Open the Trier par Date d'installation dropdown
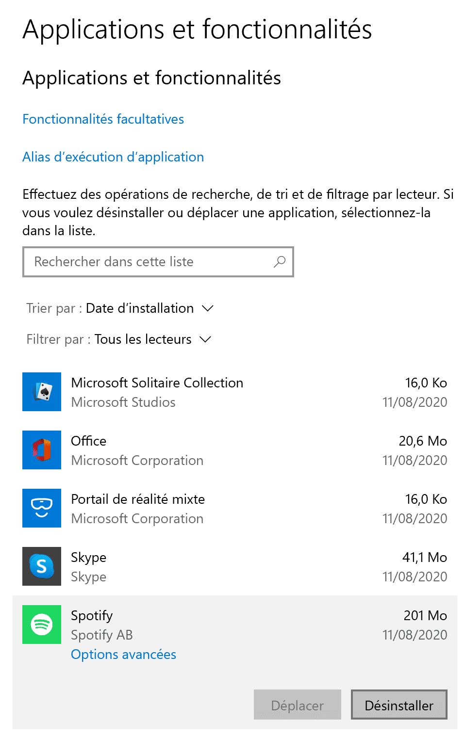This screenshot has width=465, height=737. click(120, 308)
